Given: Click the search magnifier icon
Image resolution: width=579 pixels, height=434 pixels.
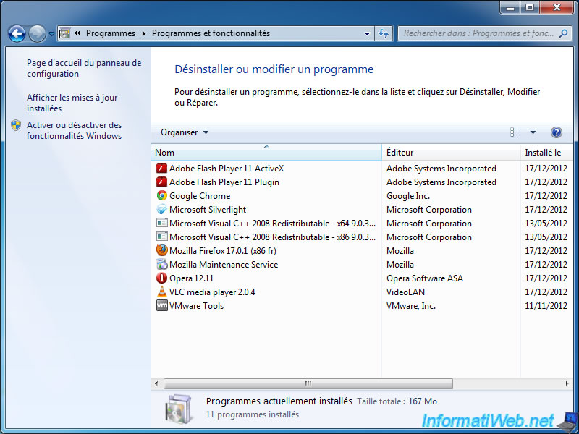Looking at the screenshot, I should tap(563, 33).
